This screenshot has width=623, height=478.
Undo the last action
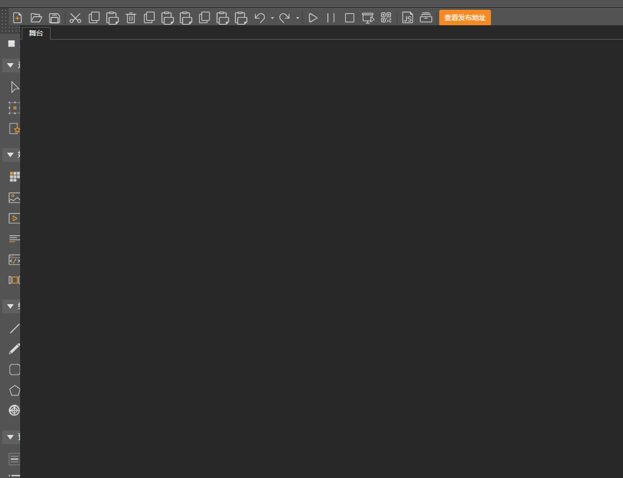coord(260,18)
